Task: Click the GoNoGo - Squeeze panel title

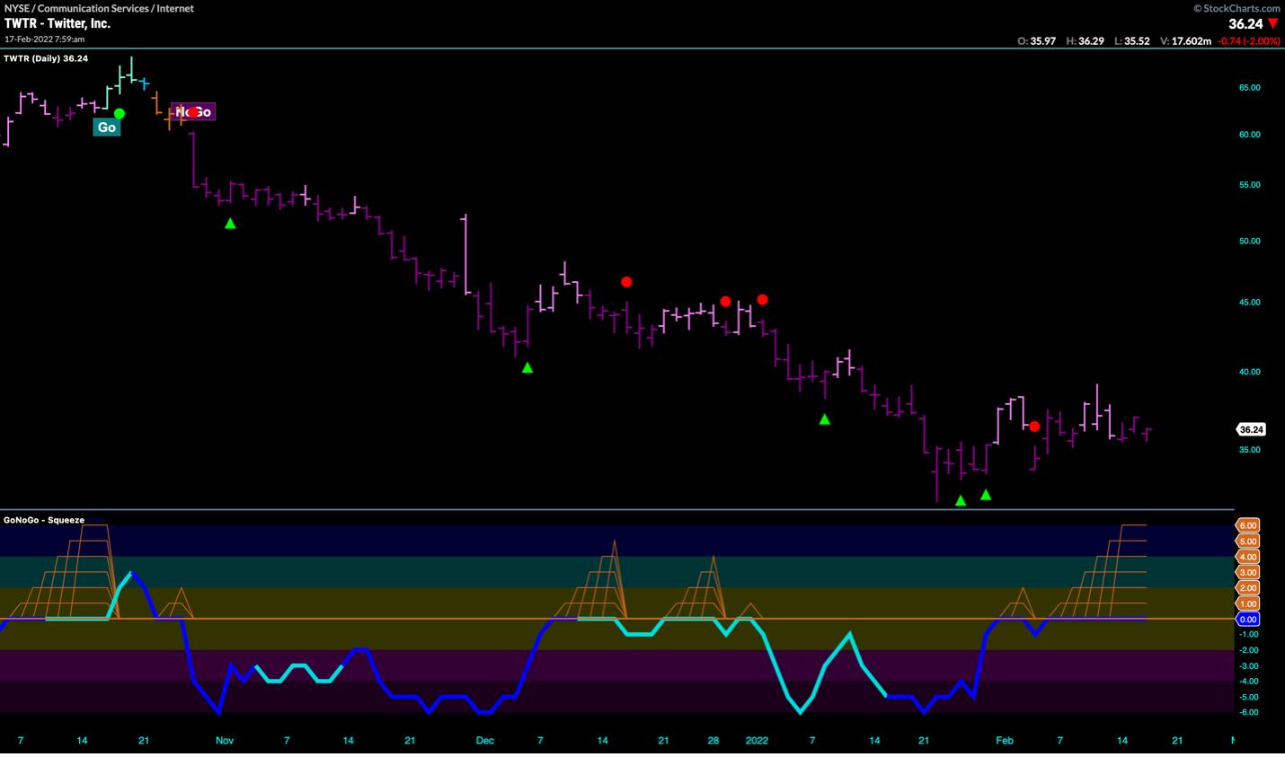Action: coord(44,520)
